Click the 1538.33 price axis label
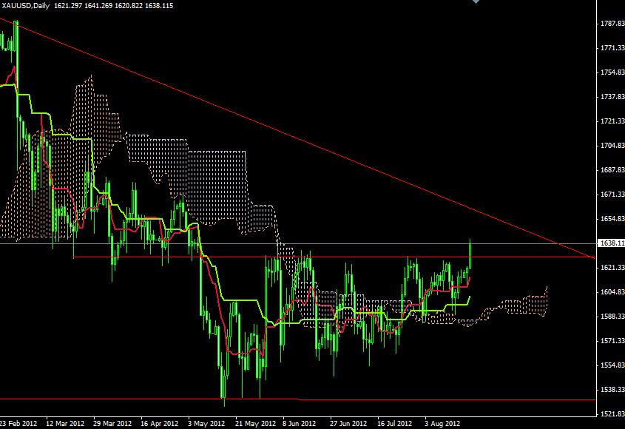625x429 pixels. coord(612,390)
